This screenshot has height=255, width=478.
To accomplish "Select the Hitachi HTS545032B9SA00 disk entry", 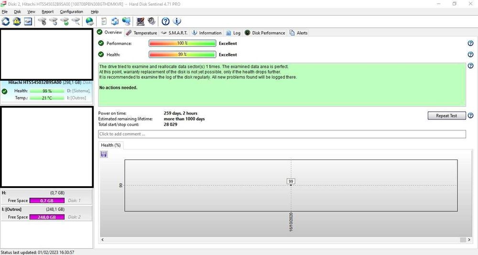I will pyautogui.click(x=46, y=92).
